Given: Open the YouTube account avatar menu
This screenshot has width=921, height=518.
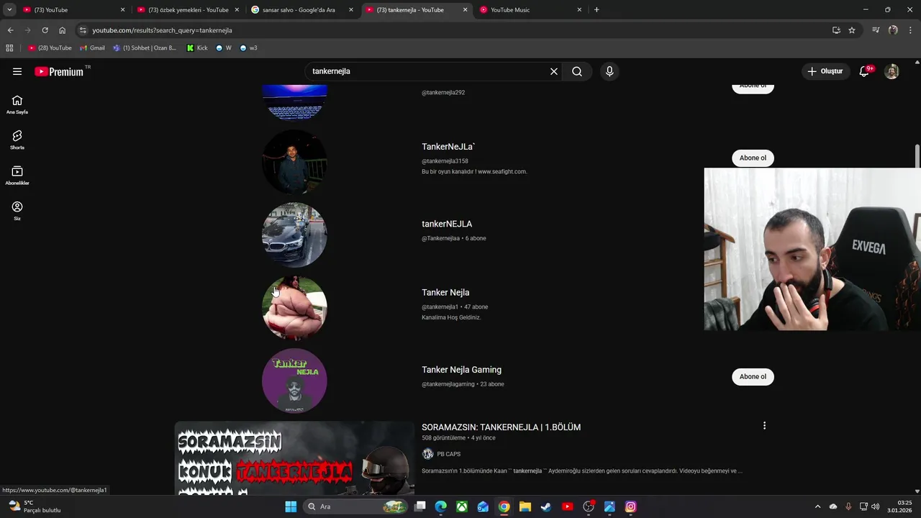Looking at the screenshot, I should 891,71.
